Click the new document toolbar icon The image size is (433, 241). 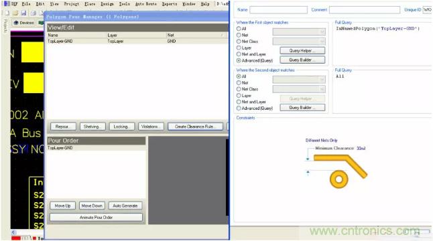(7, 13)
